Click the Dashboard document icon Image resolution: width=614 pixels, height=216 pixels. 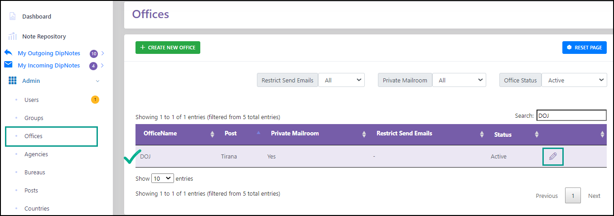coord(12,16)
